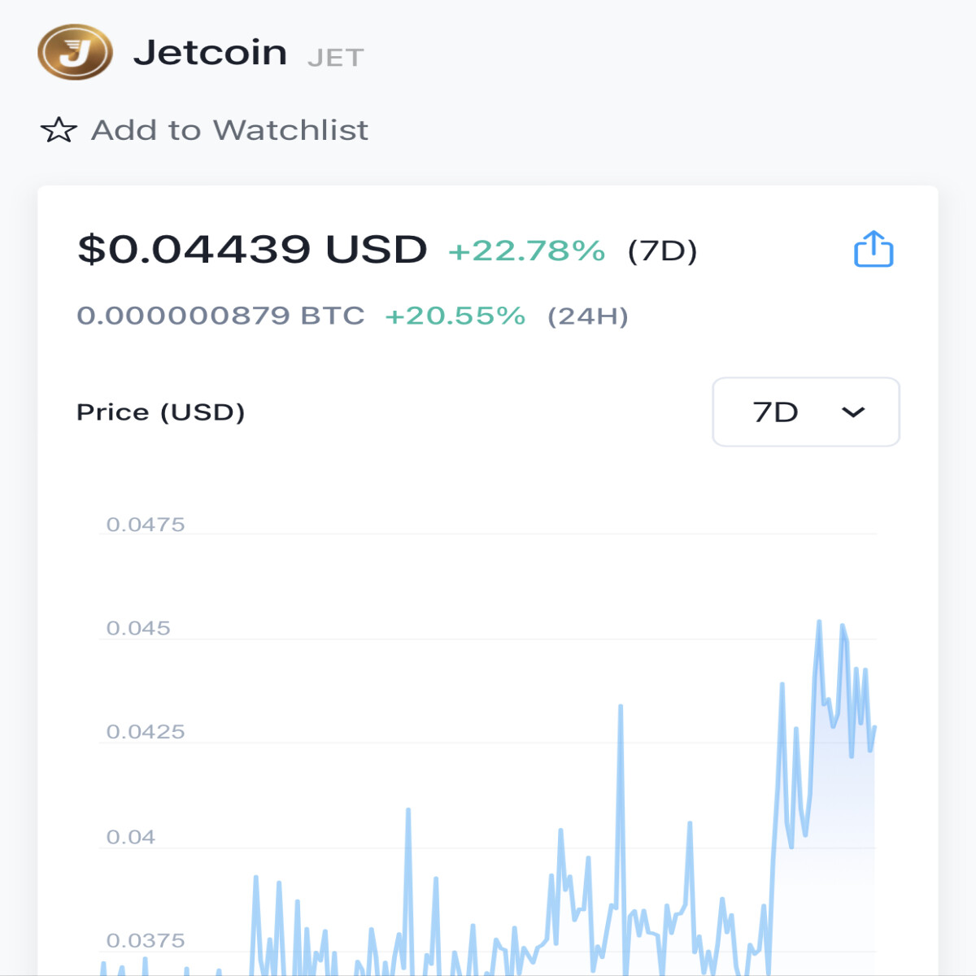Click the JET ticker symbol label
The width and height of the screenshot is (976, 976).
[336, 58]
